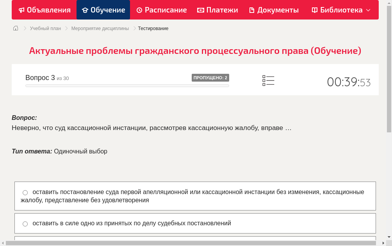The height and width of the screenshot is (246, 392).
Task: Open the Платежи section
Action: [x=217, y=10]
